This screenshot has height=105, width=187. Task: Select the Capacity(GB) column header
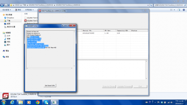pyautogui.click(x=123, y=31)
